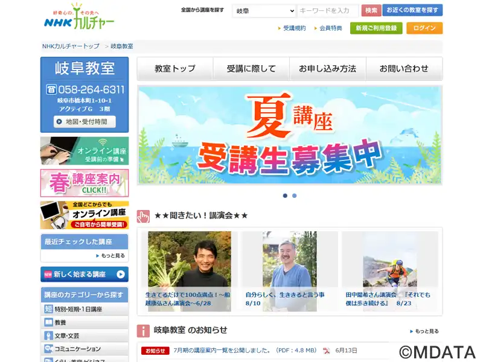The width and height of the screenshot is (483, 362).
Task: Open the 文章・文芸 category
Action: point(85,335)
